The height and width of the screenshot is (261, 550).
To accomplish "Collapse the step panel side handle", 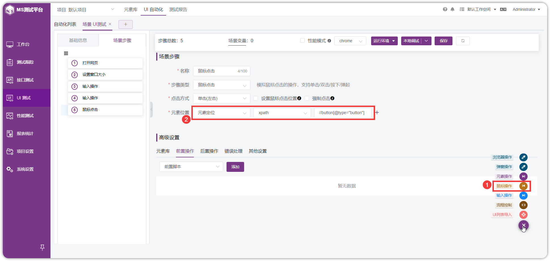I will 151,109.
